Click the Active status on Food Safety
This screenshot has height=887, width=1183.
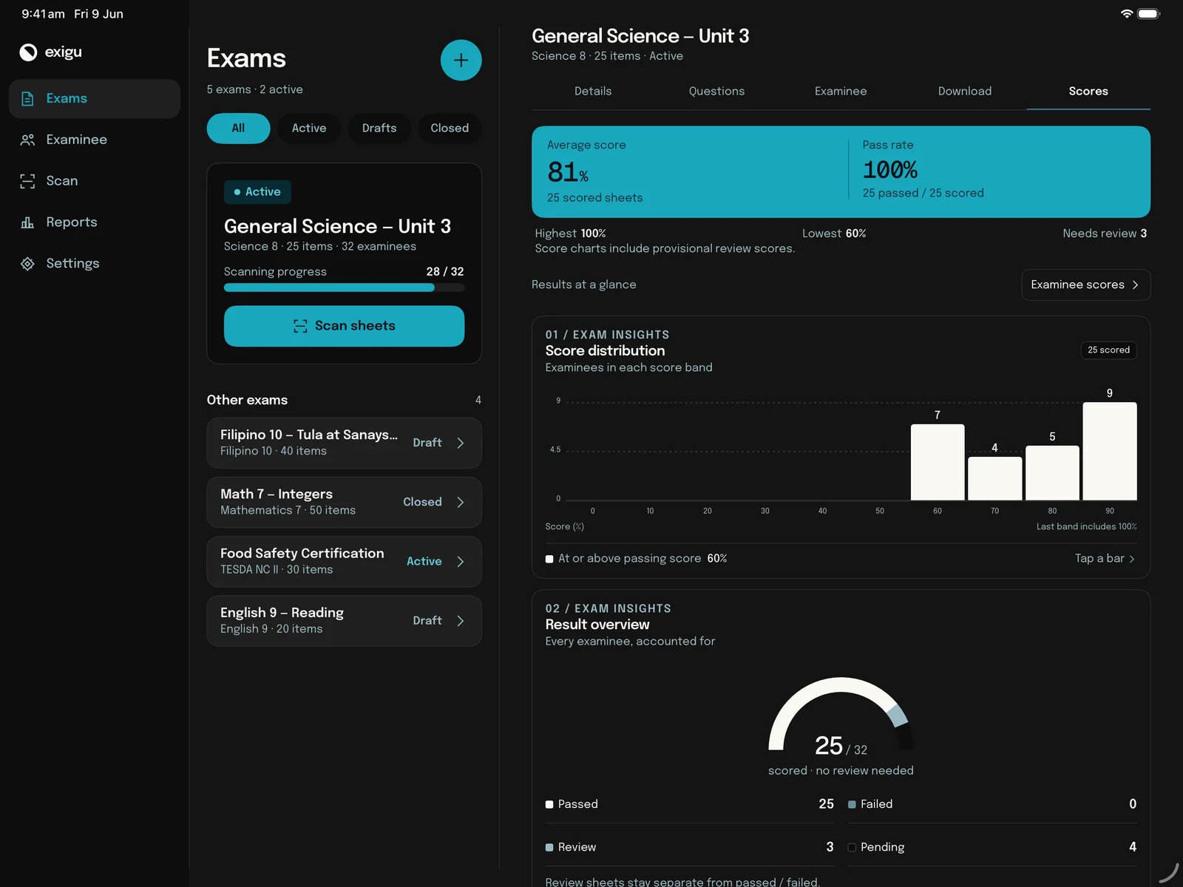pyautogui.click(x=424, y=562)
